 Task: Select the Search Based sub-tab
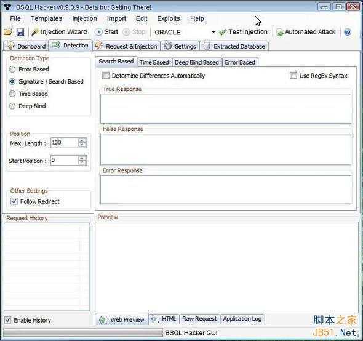coord(116,62)
